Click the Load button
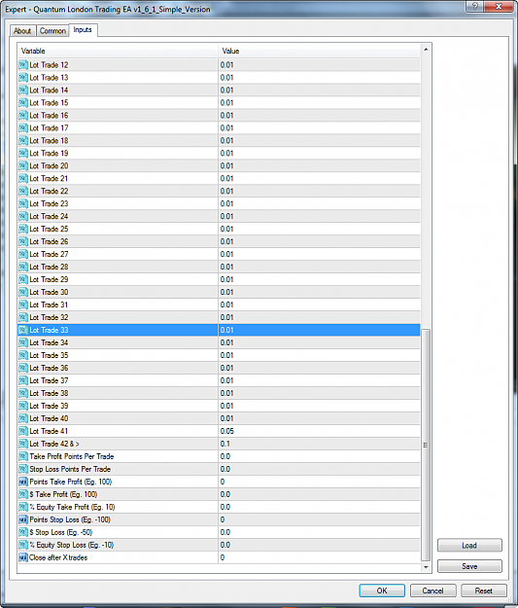 pyautogui.click(x=469, y=545)
